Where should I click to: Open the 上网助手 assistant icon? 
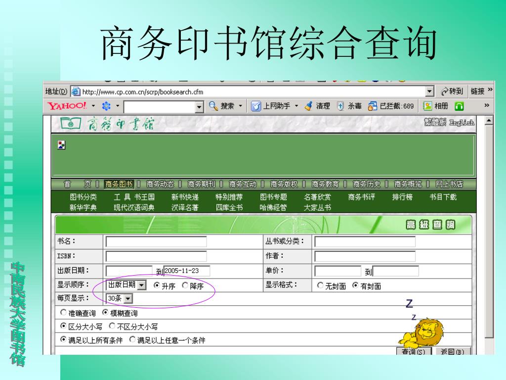(x=256, y=106)
